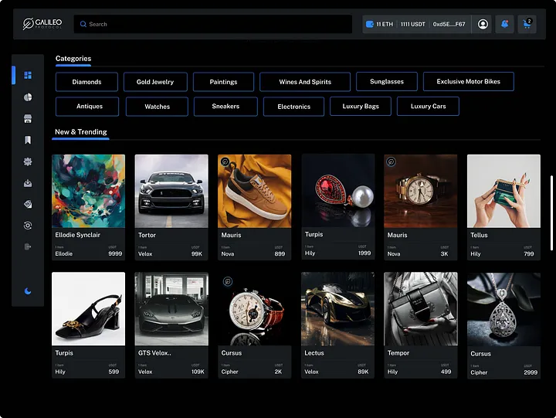The height and width of the screenshot is (418, 556).
Task: Click the badge icon on Mauris sneaker card
Action: (225, 161)
